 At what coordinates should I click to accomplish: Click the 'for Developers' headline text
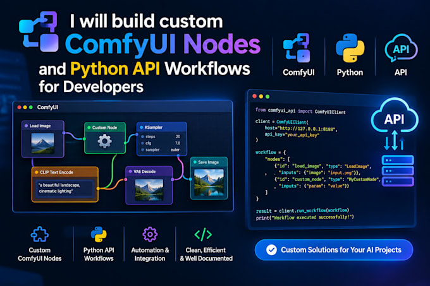click(91, 87)
